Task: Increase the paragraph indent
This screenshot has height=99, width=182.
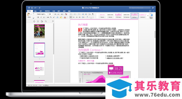Action: 86,14
